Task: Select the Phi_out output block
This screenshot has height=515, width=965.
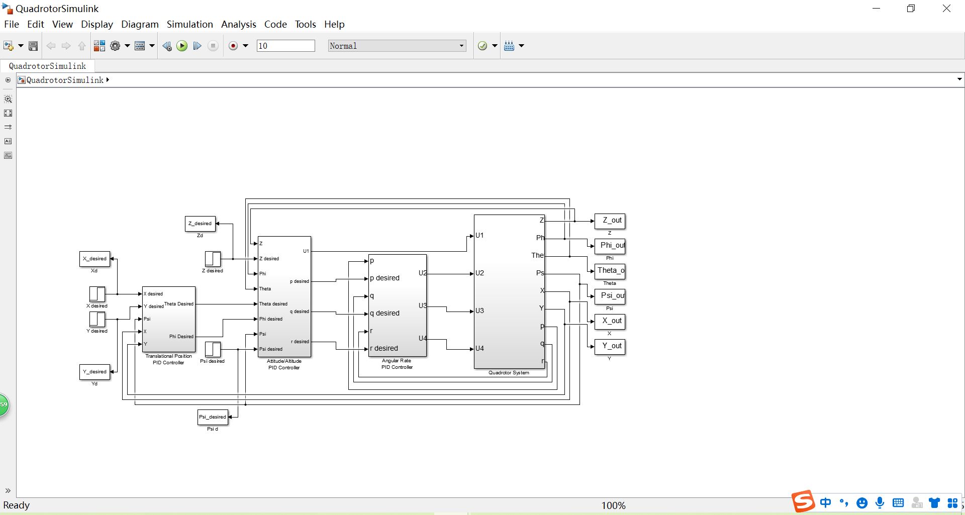Action: point(610,246)
